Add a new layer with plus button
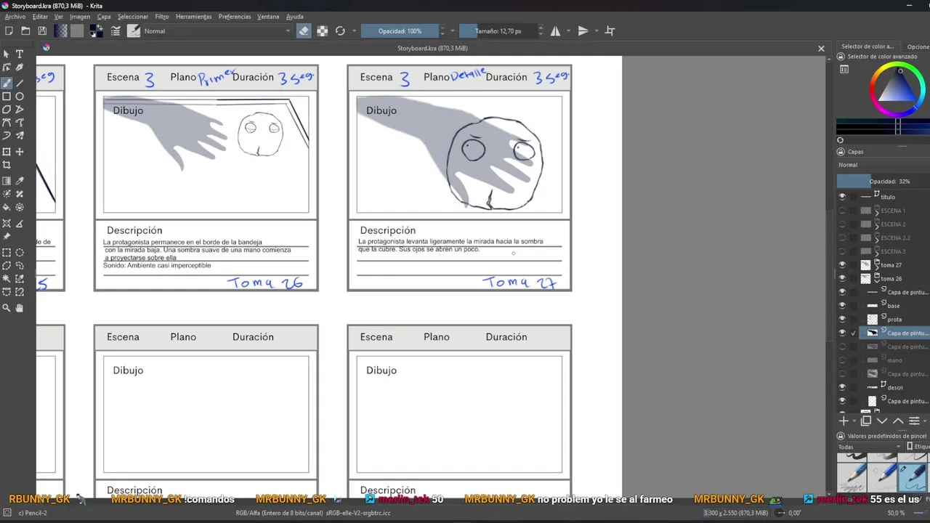This screenshot has width=930, height=523. coord(844,421)
